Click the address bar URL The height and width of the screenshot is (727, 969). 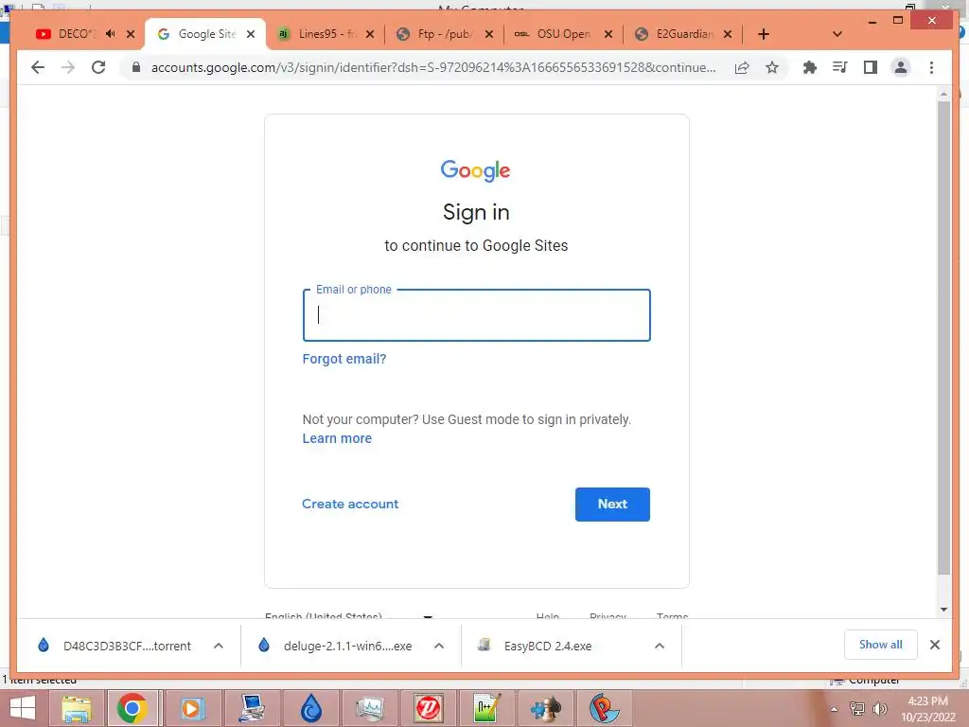pos(433,67)
